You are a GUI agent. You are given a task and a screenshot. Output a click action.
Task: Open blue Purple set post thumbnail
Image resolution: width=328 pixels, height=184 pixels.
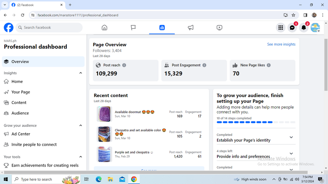coord(105,154)
